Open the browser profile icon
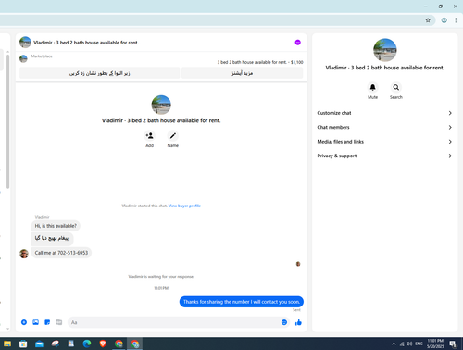The width and height of the screenshot is (463, 350). (444, 20)
